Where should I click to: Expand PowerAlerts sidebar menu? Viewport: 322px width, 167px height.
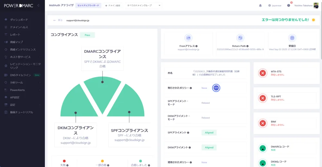click(23, 90)
